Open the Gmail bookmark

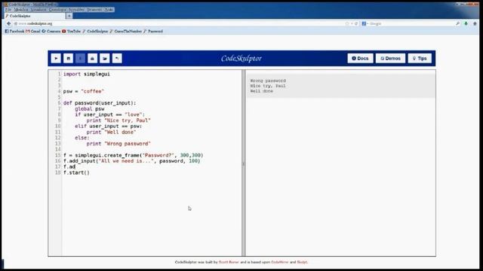[33, 31]
